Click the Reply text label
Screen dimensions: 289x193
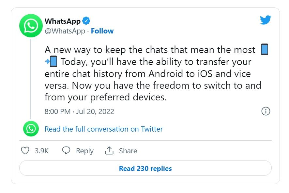(84, 151)
